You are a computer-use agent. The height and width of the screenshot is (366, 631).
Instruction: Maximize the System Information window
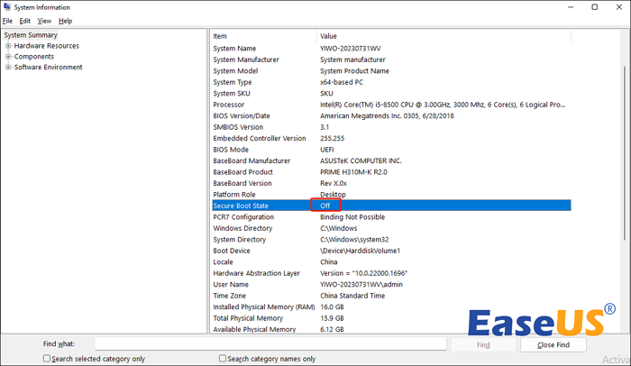click(595, 7)
